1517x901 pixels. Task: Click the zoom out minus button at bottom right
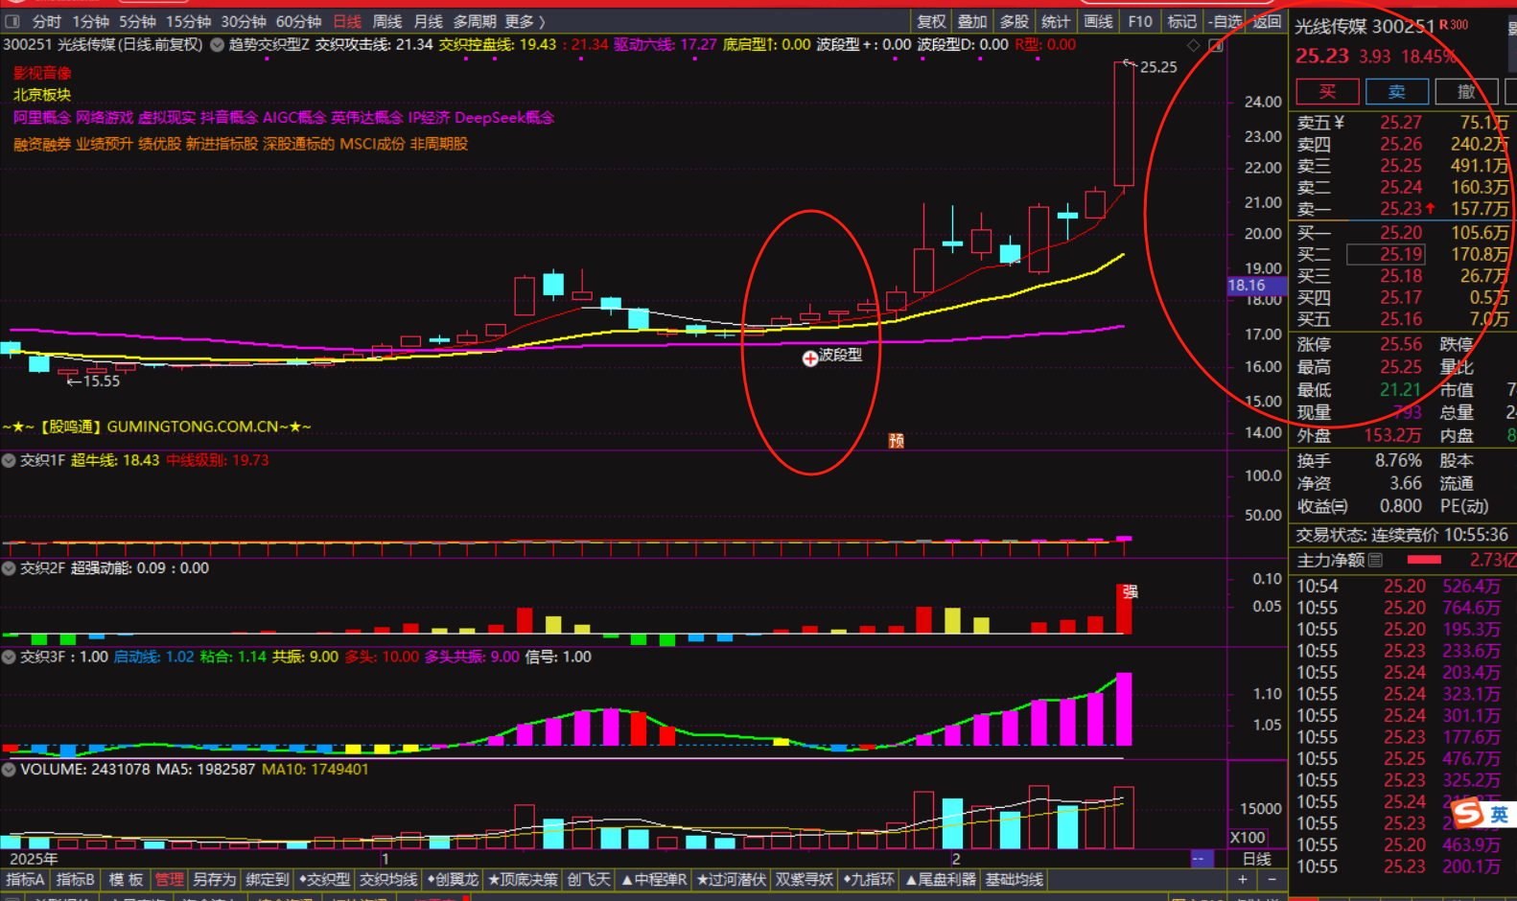click(x=1272, y=879)
